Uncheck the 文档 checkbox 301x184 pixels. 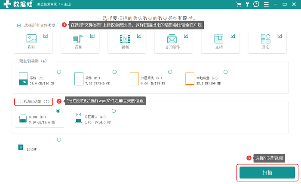point(233,36)
